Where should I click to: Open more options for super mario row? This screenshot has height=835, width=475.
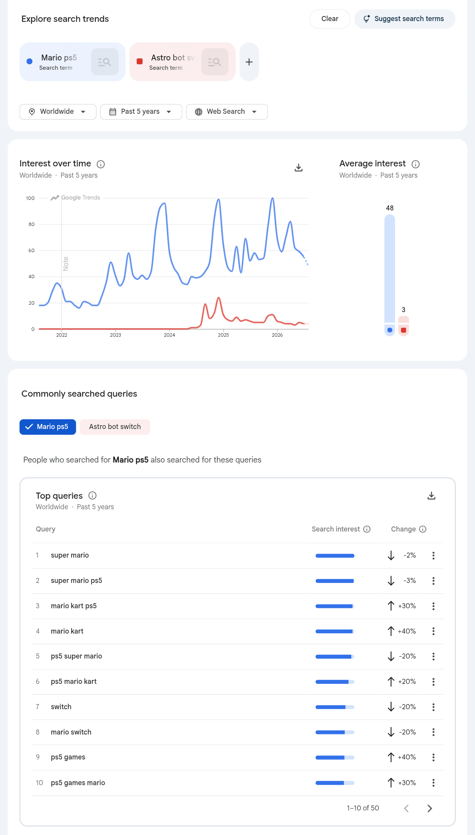pos(433,556)
